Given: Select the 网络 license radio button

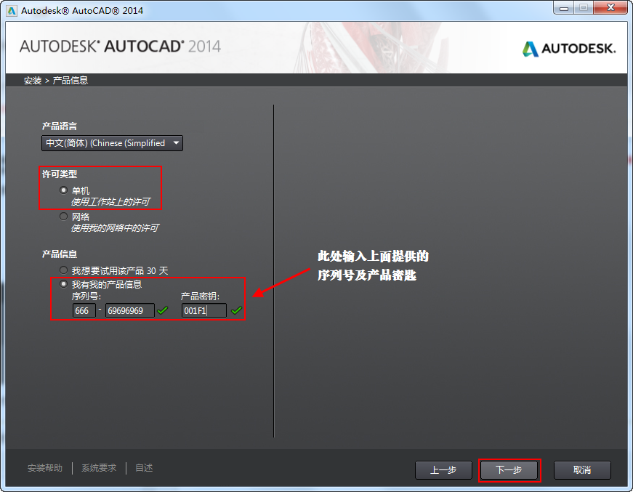Looking at the screenshot, I should [x=63, y=216].
